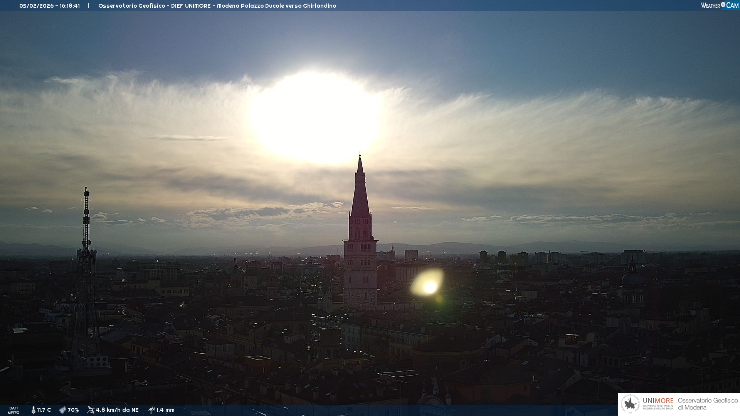This screenshot has height=416, width=740.
Task: Click the 11.7 C temperature reading
Action: (x=44, y=410)
